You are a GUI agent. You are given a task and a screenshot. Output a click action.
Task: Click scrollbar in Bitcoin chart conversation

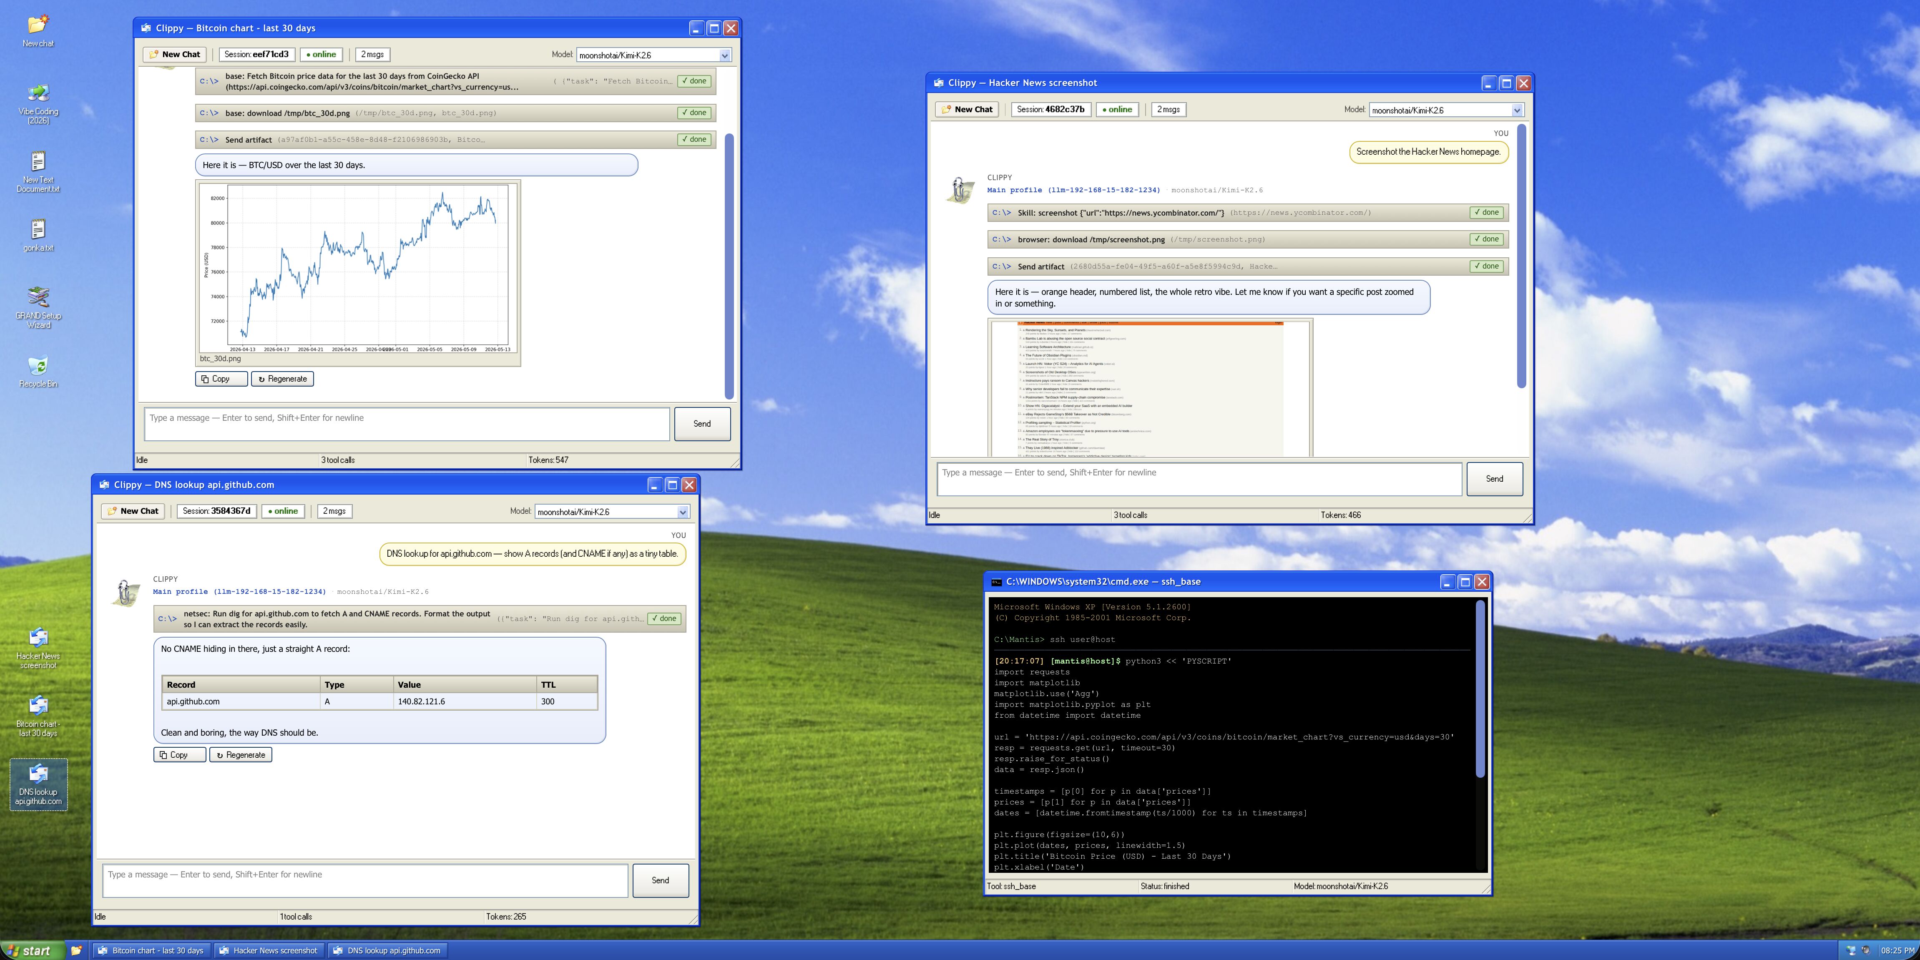click(729, 266)
